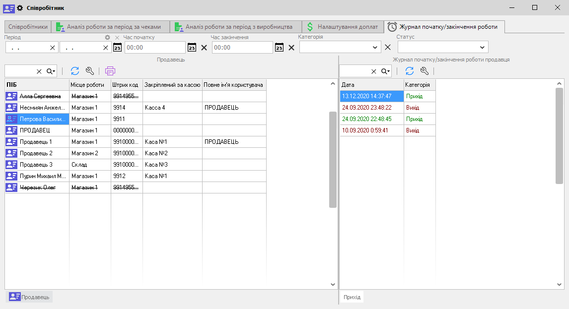Clear the end time filter
The image size is (569, 309).
point(291,47)
